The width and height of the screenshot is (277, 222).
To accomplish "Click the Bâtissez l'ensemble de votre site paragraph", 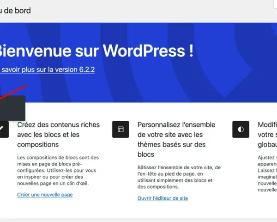I will click(179, 177).
